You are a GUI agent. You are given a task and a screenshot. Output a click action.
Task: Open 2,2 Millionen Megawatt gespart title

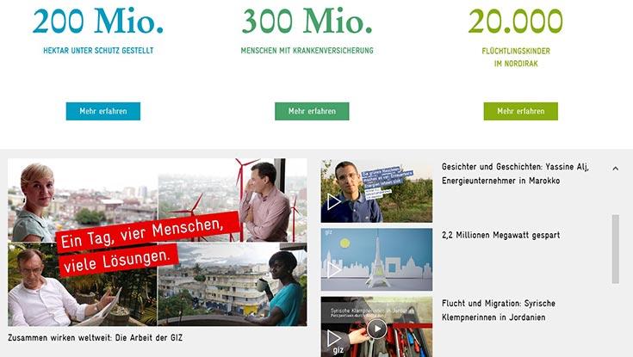(500, 235)
